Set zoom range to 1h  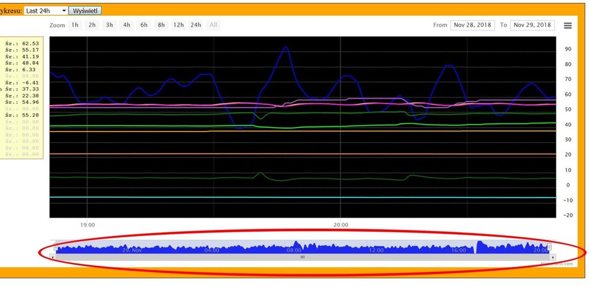(x=75, y=25)
